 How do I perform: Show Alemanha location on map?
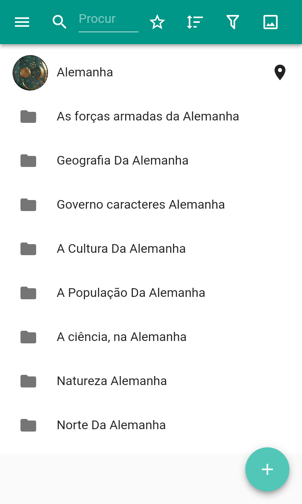coord(280,72)
